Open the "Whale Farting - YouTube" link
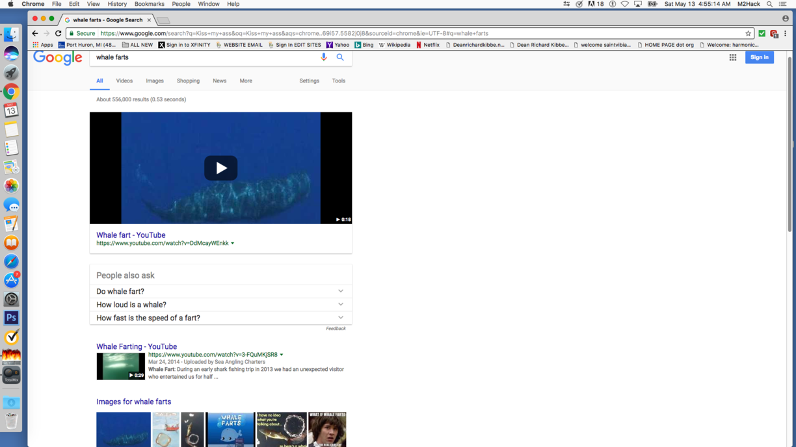Viewport: 796px width, 447px height. (x=137, y=347)
